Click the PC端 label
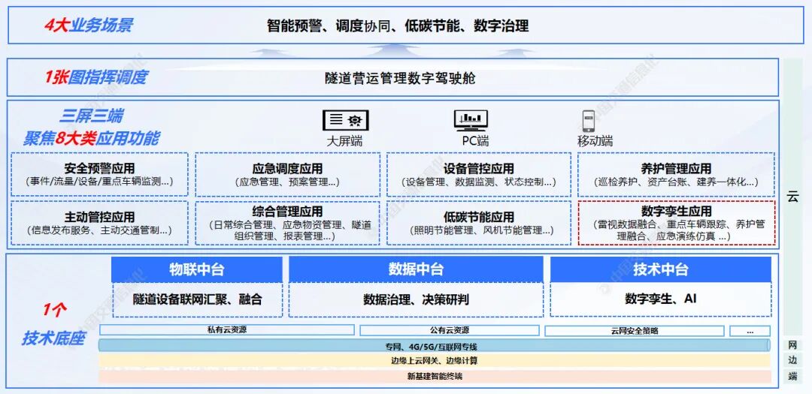This screenshot has height=394, width=812. 475,141
